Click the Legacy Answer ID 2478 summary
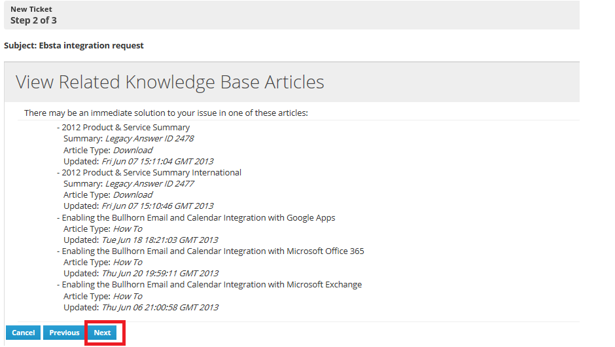615x347 pixels. (149, 139)
